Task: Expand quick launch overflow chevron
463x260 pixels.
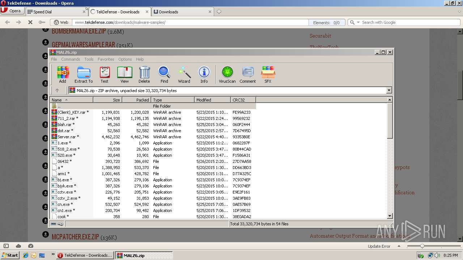Action: 53,255
